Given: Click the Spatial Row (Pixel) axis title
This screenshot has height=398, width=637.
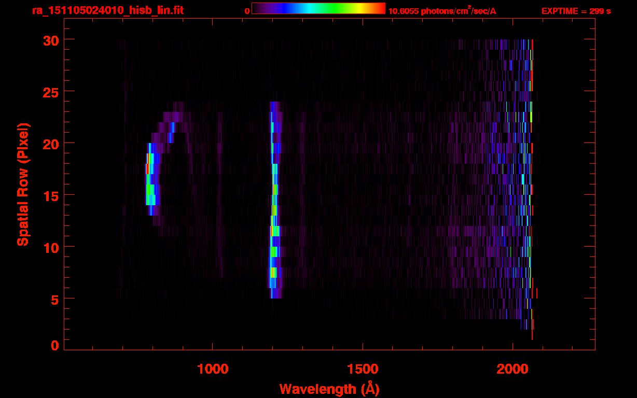Looking at the screenshot, I should point(23,184).
